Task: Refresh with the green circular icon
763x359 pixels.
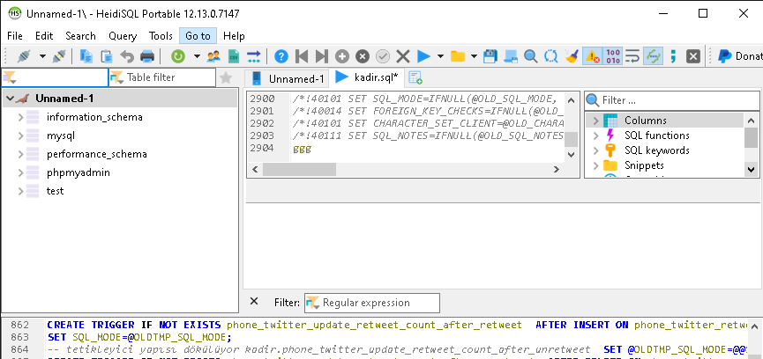Action: [178, 56]
